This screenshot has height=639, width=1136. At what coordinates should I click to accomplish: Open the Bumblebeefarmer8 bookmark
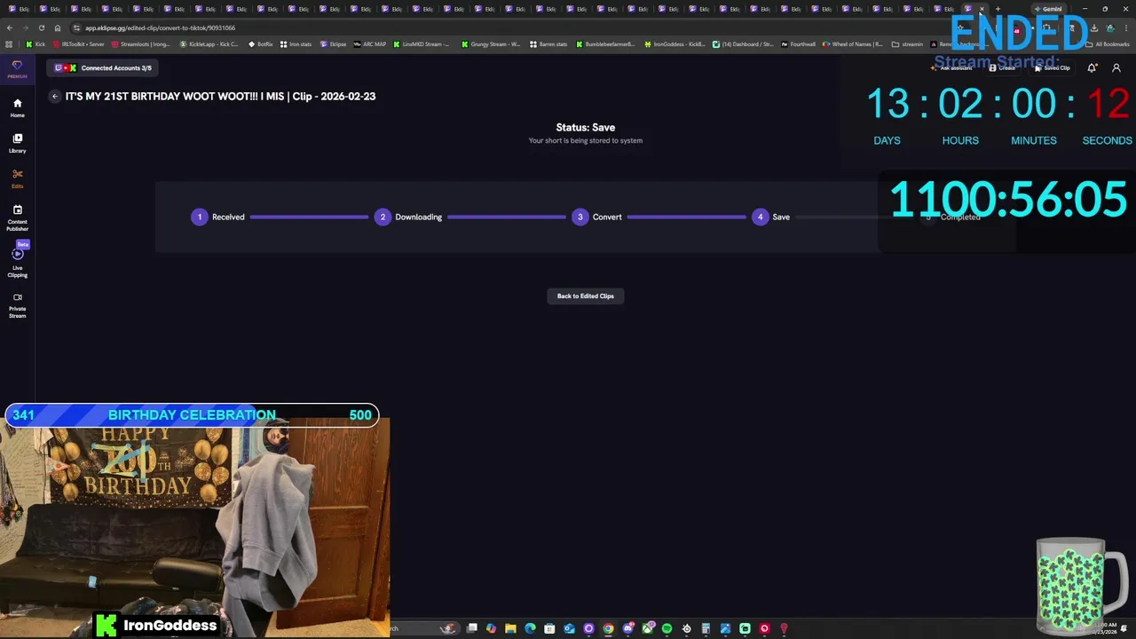point(606,43)
